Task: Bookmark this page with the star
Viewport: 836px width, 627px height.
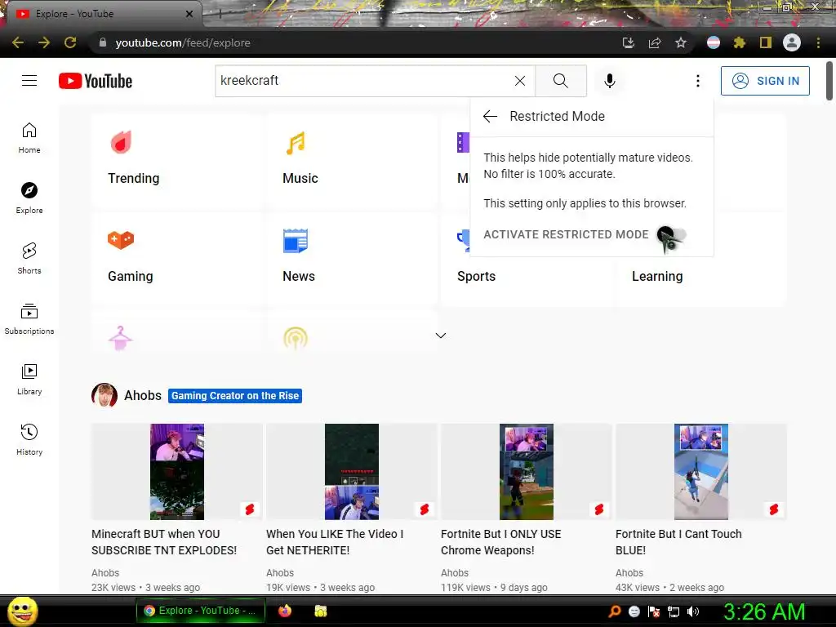Action: click(x=681, y=42)
